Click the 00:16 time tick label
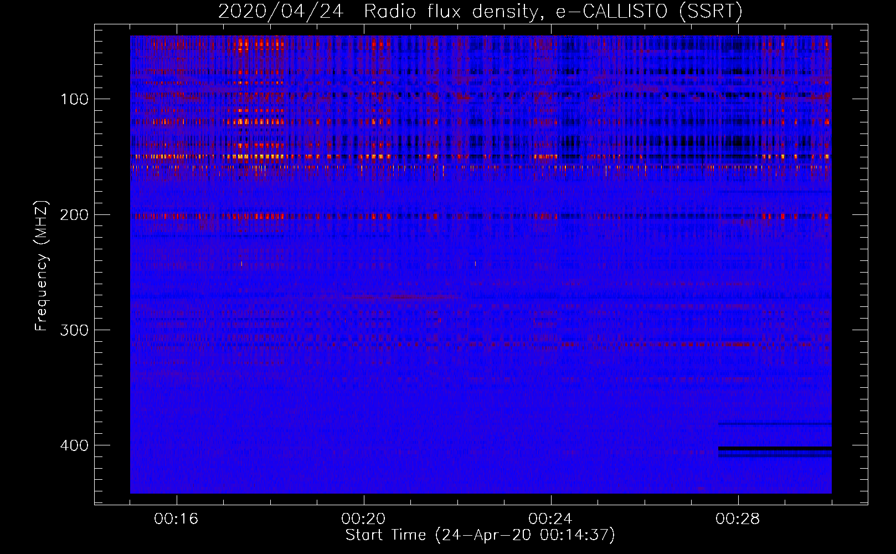This screenshot has width=896, height=554. click(176, 519)
